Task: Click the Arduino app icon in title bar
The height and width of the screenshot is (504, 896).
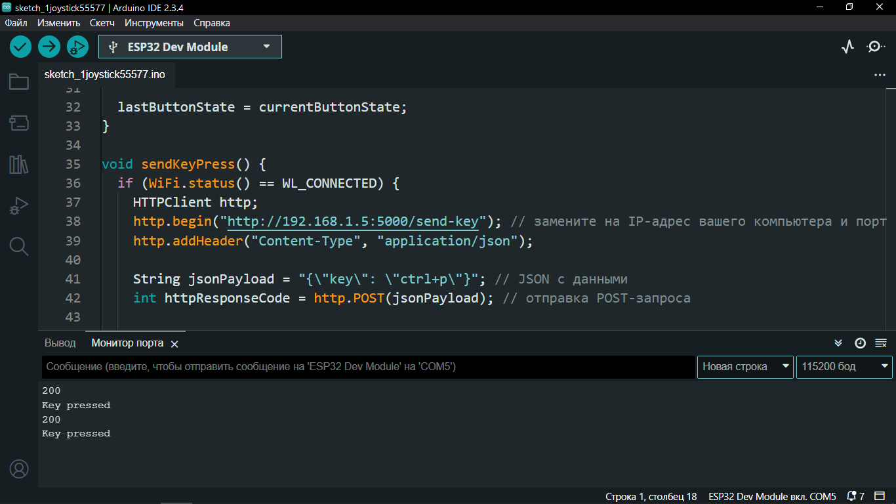Action: (7, 7)
